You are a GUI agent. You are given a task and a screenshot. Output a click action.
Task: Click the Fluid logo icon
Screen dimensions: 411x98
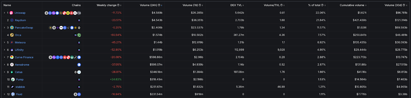point(13,94)
